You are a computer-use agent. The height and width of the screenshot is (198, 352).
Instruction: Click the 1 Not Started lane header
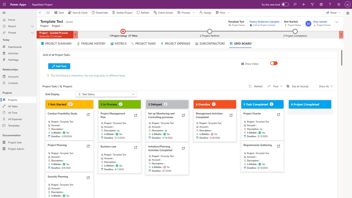coord(69,104)
